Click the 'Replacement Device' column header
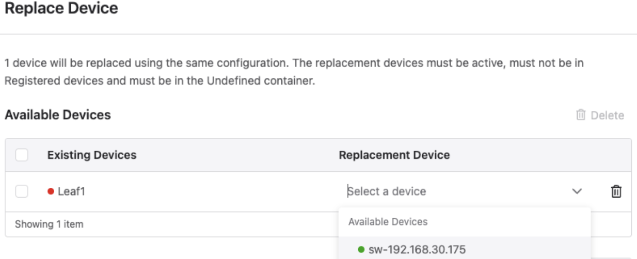Screen dimensions: 637x259 [394, 155]
